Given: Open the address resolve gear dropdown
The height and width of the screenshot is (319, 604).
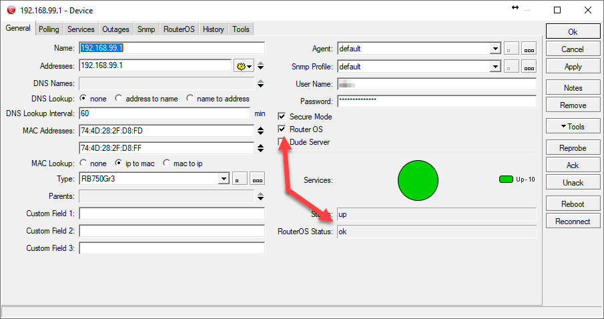Looking at the screenshot, I should pos(244,66).
